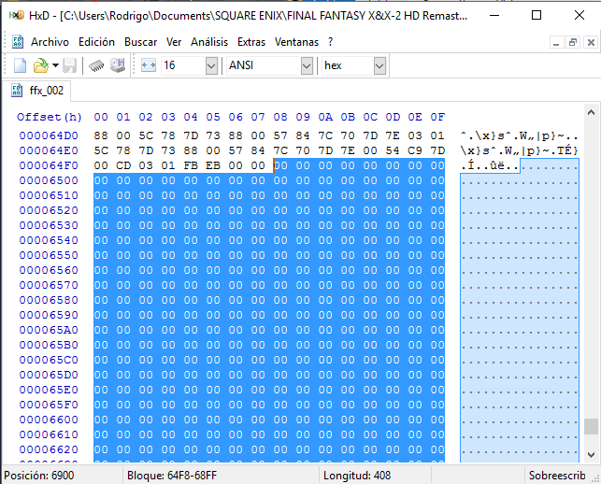
Task: Click the bytes per row field showing 16
Action: point(183,65)
